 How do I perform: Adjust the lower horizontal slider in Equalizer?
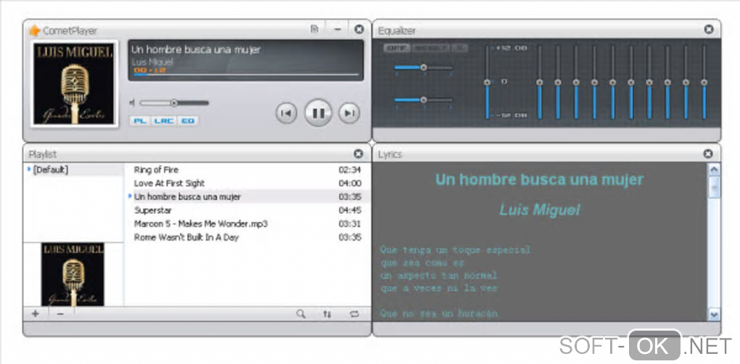(x=424, y=99)
